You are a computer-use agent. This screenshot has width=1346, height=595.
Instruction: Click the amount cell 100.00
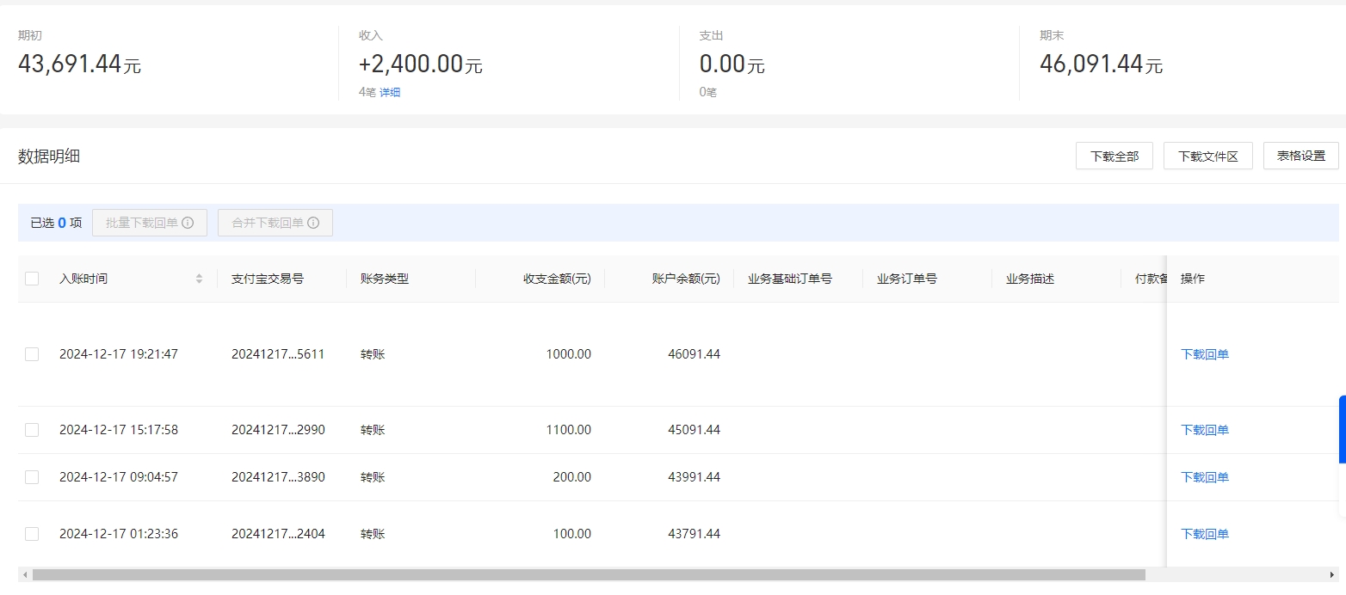[572, 534]
